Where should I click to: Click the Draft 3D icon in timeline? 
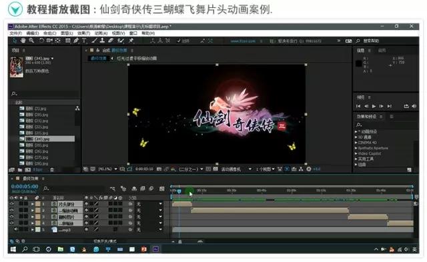(x=123, y=189)
